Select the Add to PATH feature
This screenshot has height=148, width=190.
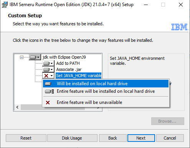[x=68, y=63]
